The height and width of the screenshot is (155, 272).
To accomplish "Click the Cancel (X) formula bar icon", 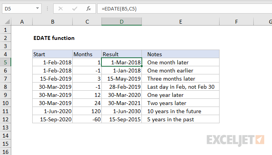I will pos(61,8).
